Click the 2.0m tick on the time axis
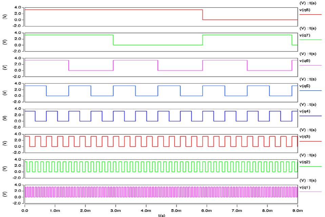Screen dimensions: 325x217 85,211
